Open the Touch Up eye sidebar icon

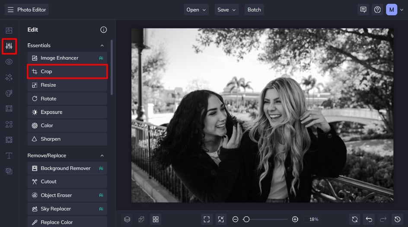(x=9, y=62)
